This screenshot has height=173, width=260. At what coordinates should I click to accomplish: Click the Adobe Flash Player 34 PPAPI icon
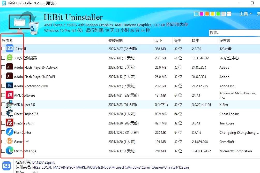tap(10, 76)
